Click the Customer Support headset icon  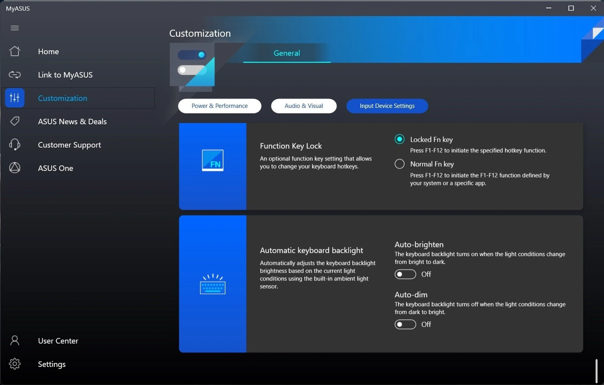(14, 144)
